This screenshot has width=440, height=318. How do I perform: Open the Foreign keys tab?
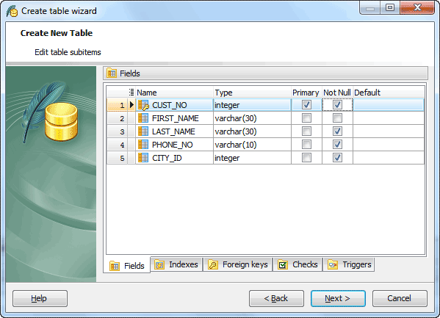pyautogui.click(x=238, y=264)
